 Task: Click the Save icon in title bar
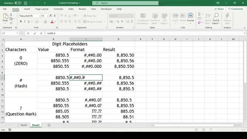point(25,3)
